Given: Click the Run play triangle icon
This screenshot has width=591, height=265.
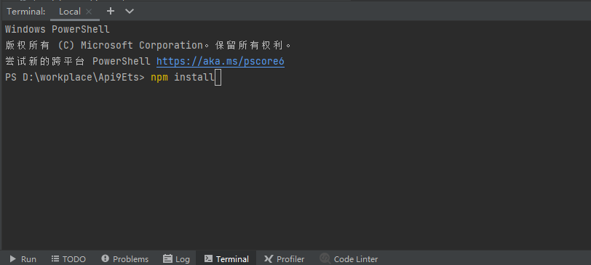Looking at the screenshot, I should pos(13,259).
